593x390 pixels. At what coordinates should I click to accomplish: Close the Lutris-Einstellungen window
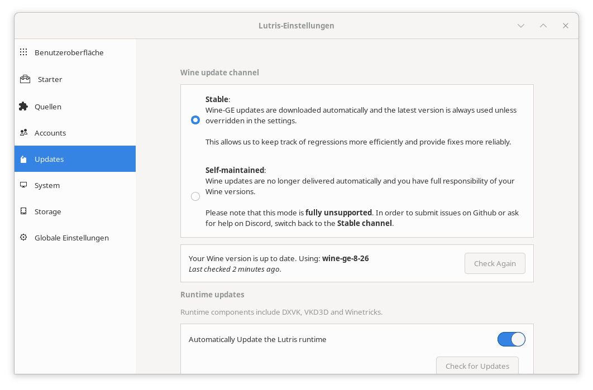point(566,26)
